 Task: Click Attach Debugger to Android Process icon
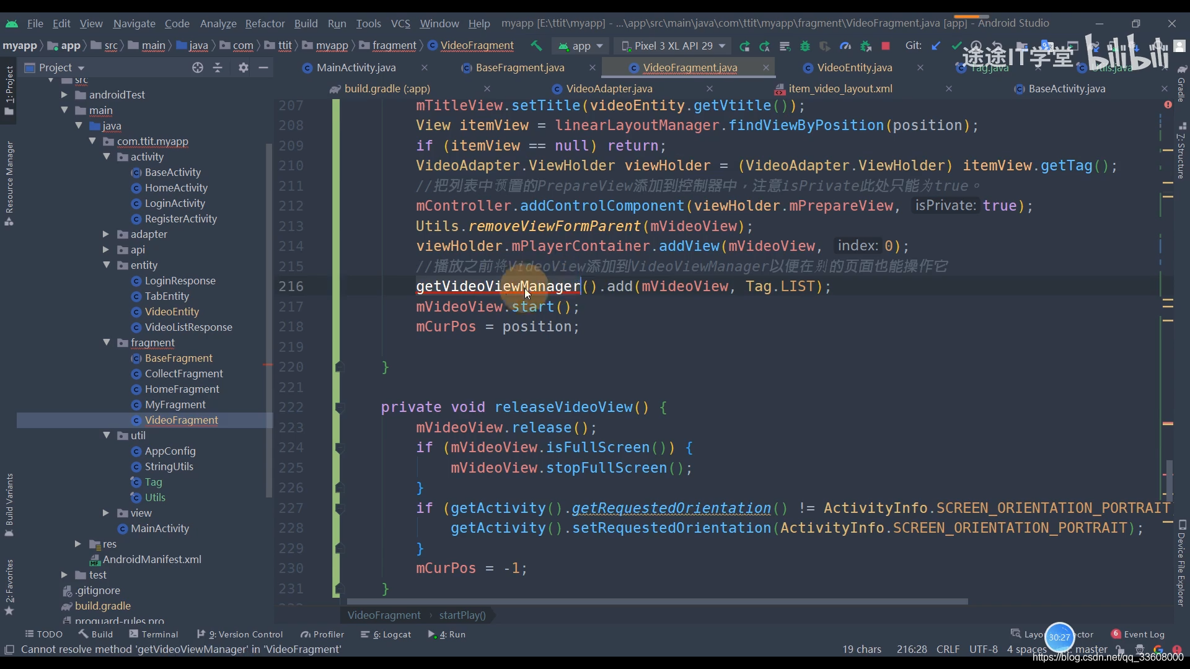[x=866, y=46]
